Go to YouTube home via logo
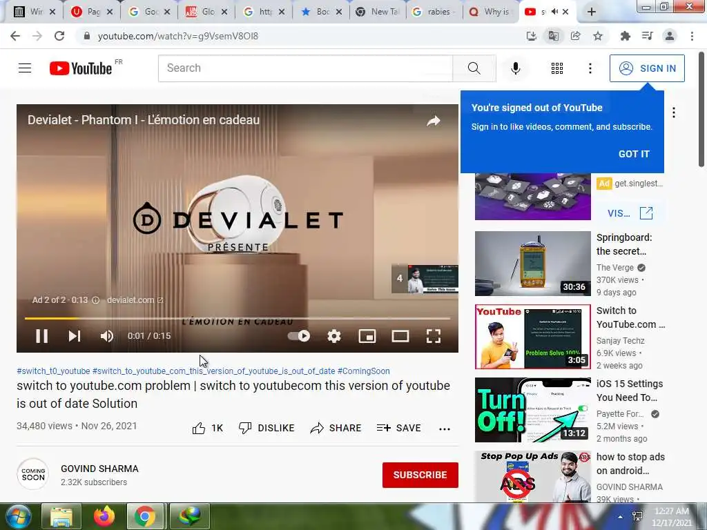This screenshot has height=530, width=707. [x=81, y=68]
